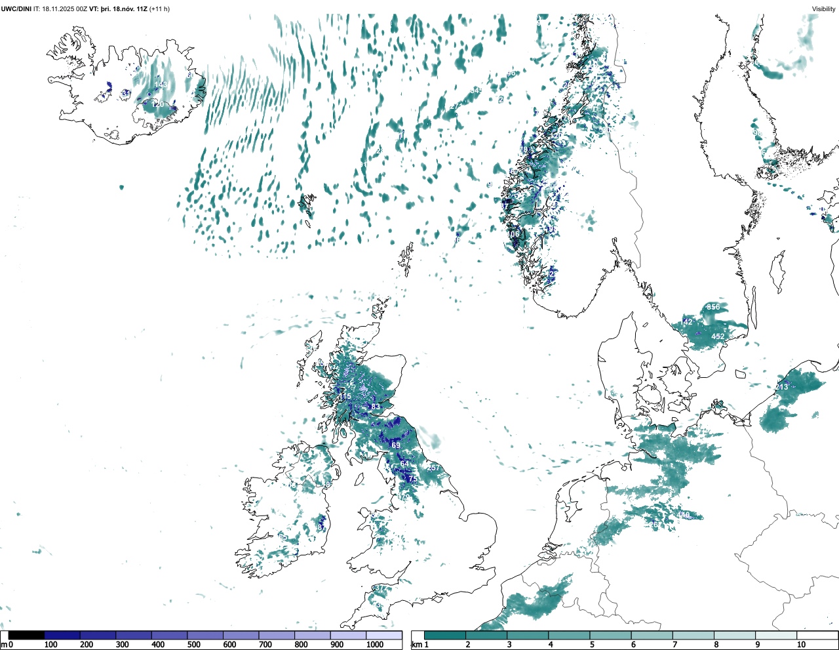The width and height of the screenshot is (839, 650).
Task: Click the '1000' tick label on metre legend
Action: tap(375, 645)
